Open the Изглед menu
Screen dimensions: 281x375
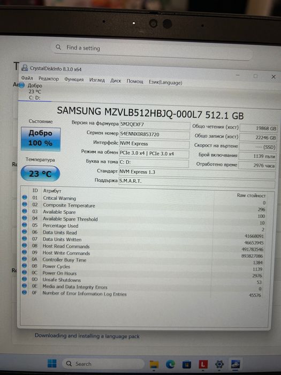[x=97, y=80]
